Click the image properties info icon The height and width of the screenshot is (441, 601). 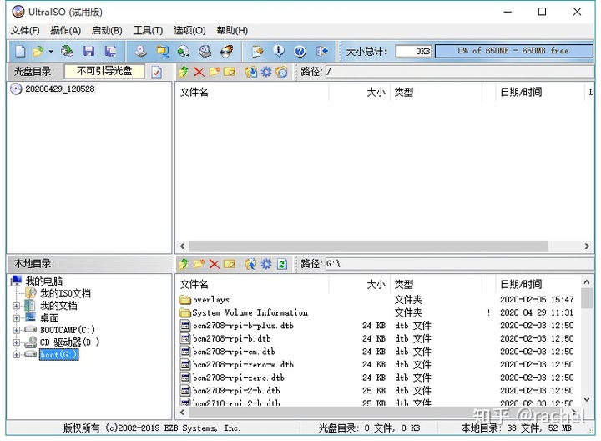[x=279, y=51]
